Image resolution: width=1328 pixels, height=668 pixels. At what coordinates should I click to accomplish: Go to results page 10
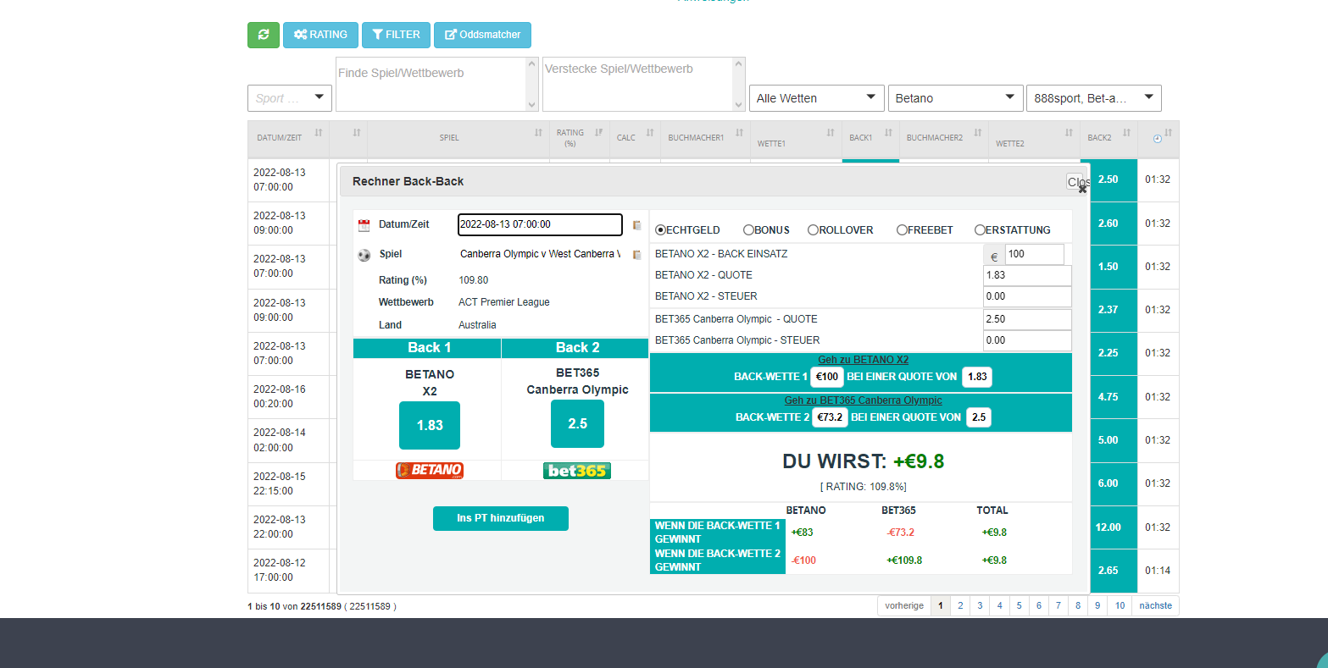[1120, 606]
